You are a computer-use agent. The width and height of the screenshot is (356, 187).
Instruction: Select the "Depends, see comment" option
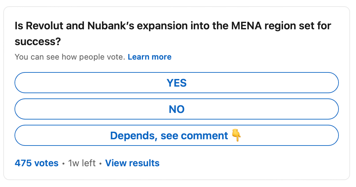[x=177, y=135]
